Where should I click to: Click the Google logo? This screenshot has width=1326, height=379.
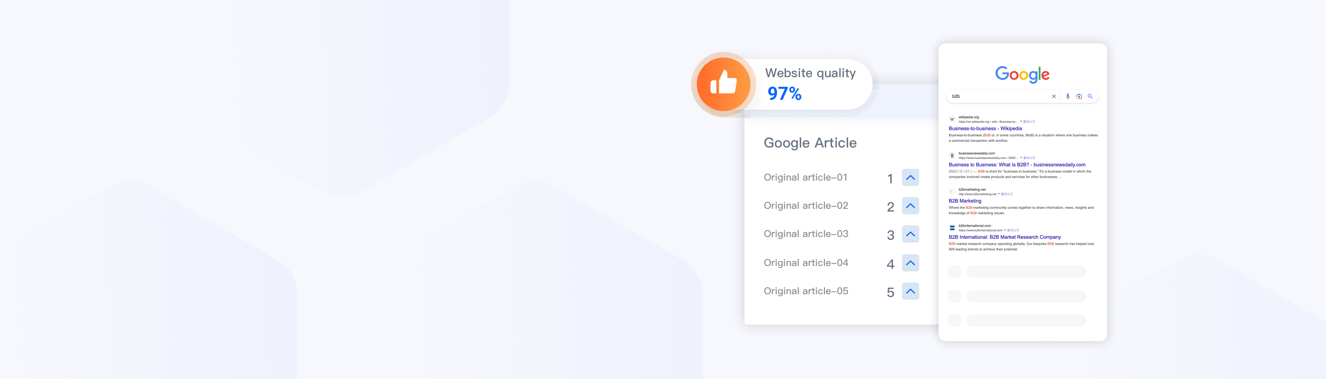pos(1022,74)
